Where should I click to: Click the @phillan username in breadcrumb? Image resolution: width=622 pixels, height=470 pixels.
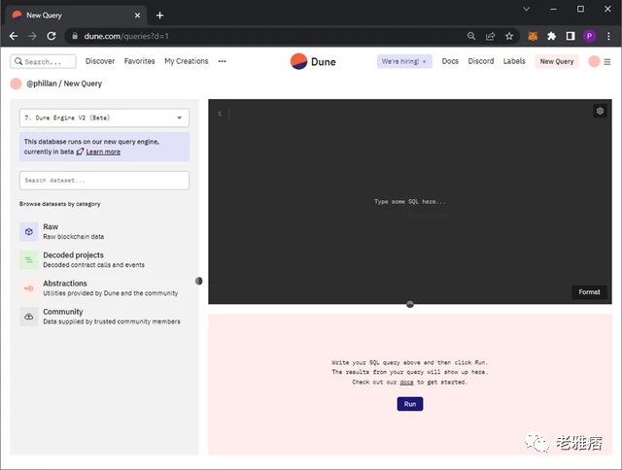tap(42, 84)
